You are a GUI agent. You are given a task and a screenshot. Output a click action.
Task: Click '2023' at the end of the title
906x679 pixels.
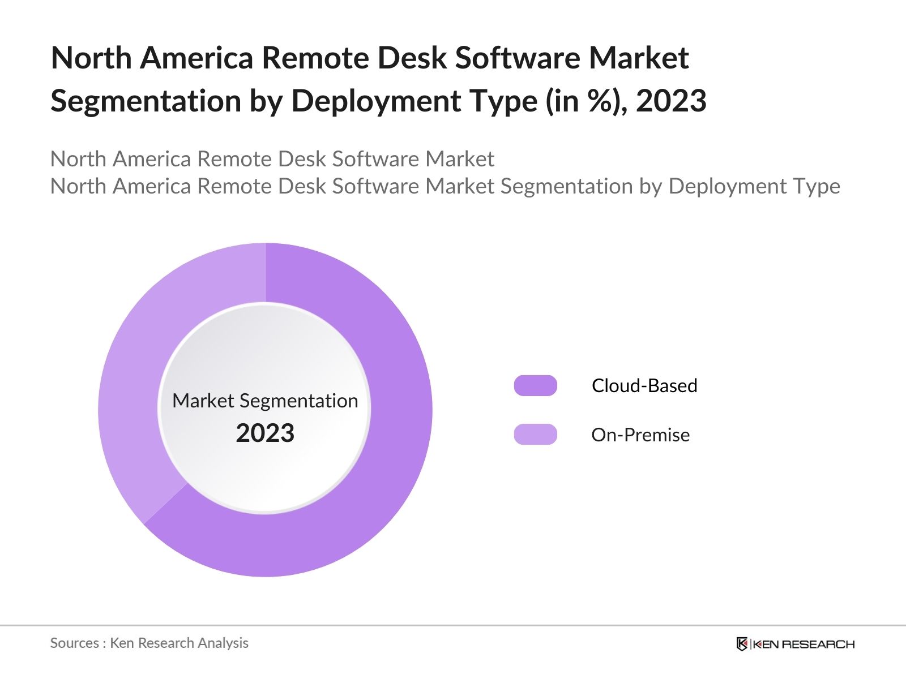(670, 101)
